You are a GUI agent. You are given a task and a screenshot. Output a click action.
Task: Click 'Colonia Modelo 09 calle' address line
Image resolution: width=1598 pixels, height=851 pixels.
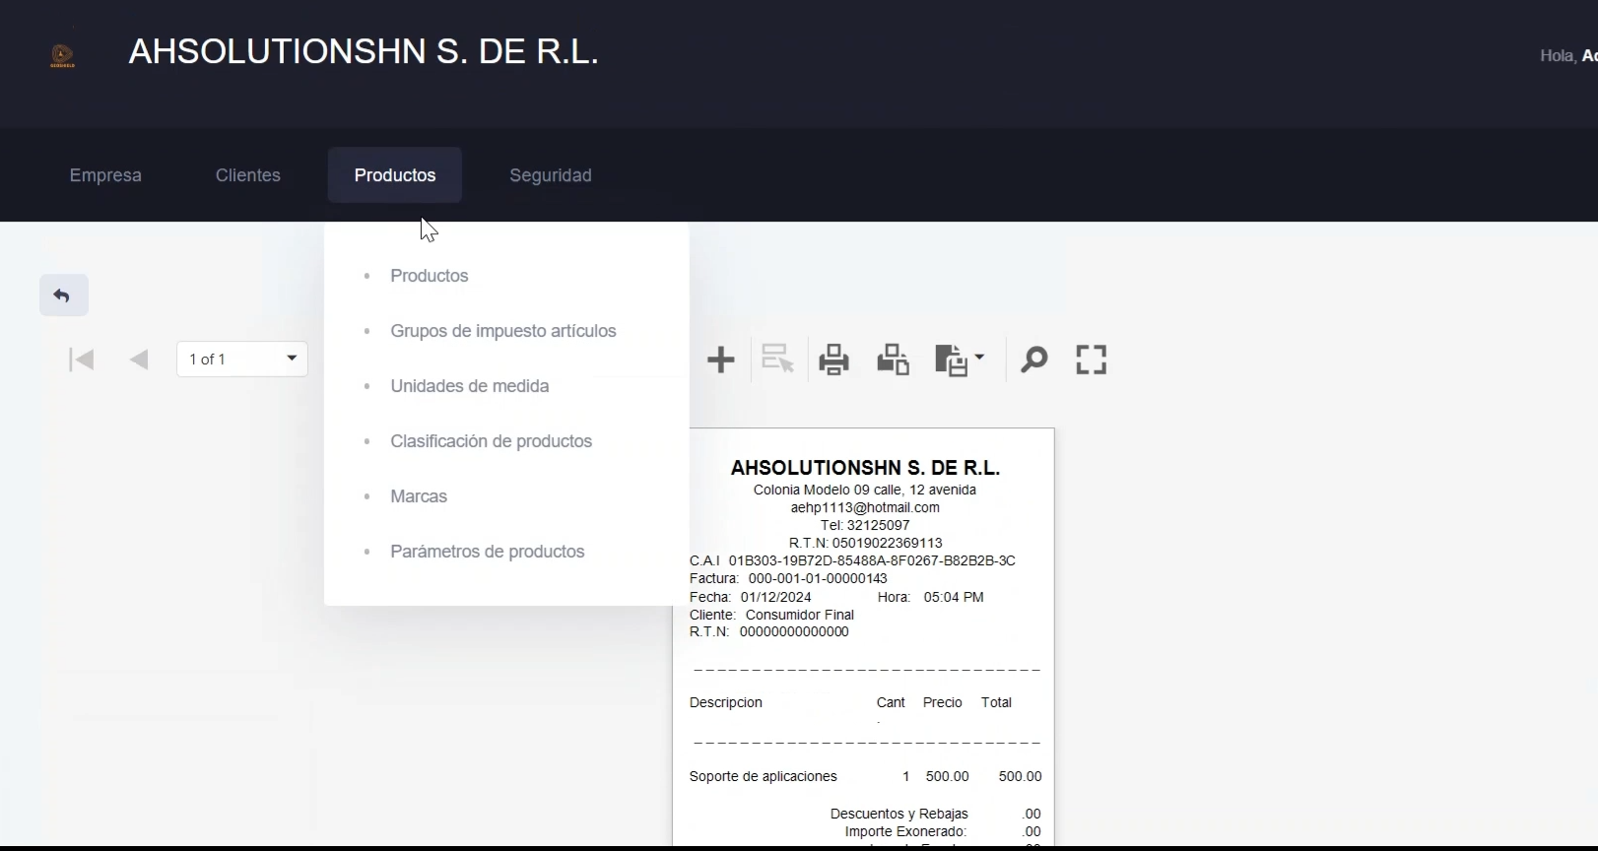coord(865,490)
